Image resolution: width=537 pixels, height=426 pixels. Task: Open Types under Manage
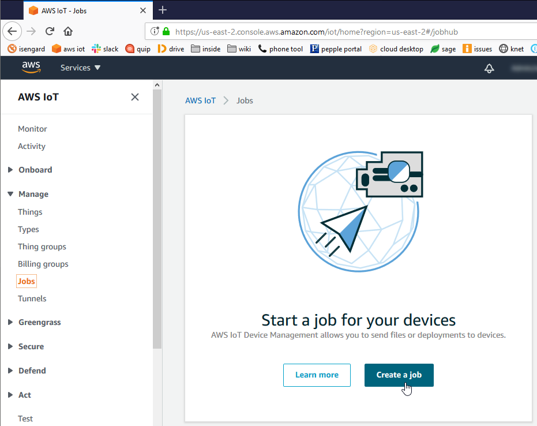pyautogui.click(x=28, y=229)
